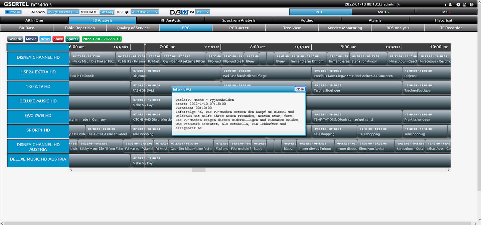Screen dimensions: 481x225
Task: Click the page bottom horizontal scrollbar
Action: 238,223
